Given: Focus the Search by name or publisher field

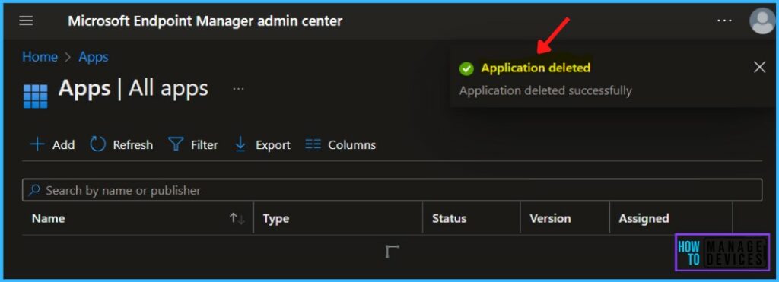Looking at the screenshot, I should click(x=392, y=190).
